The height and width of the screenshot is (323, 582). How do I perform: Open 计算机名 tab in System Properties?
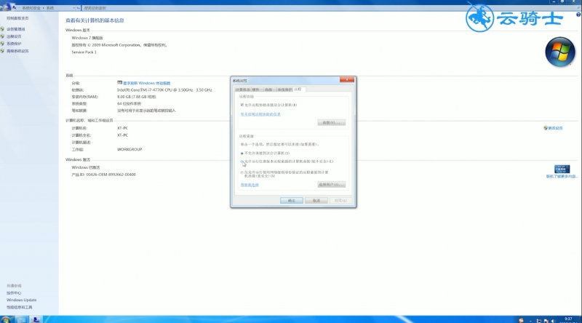pos(243,89)
